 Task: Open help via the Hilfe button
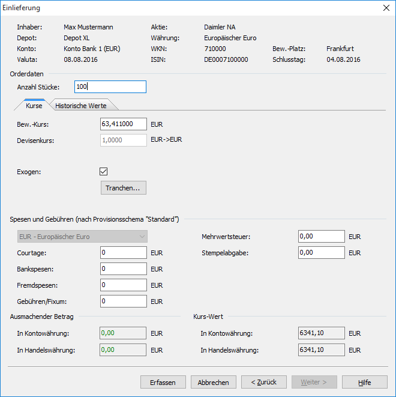click(x=364, y=382)
